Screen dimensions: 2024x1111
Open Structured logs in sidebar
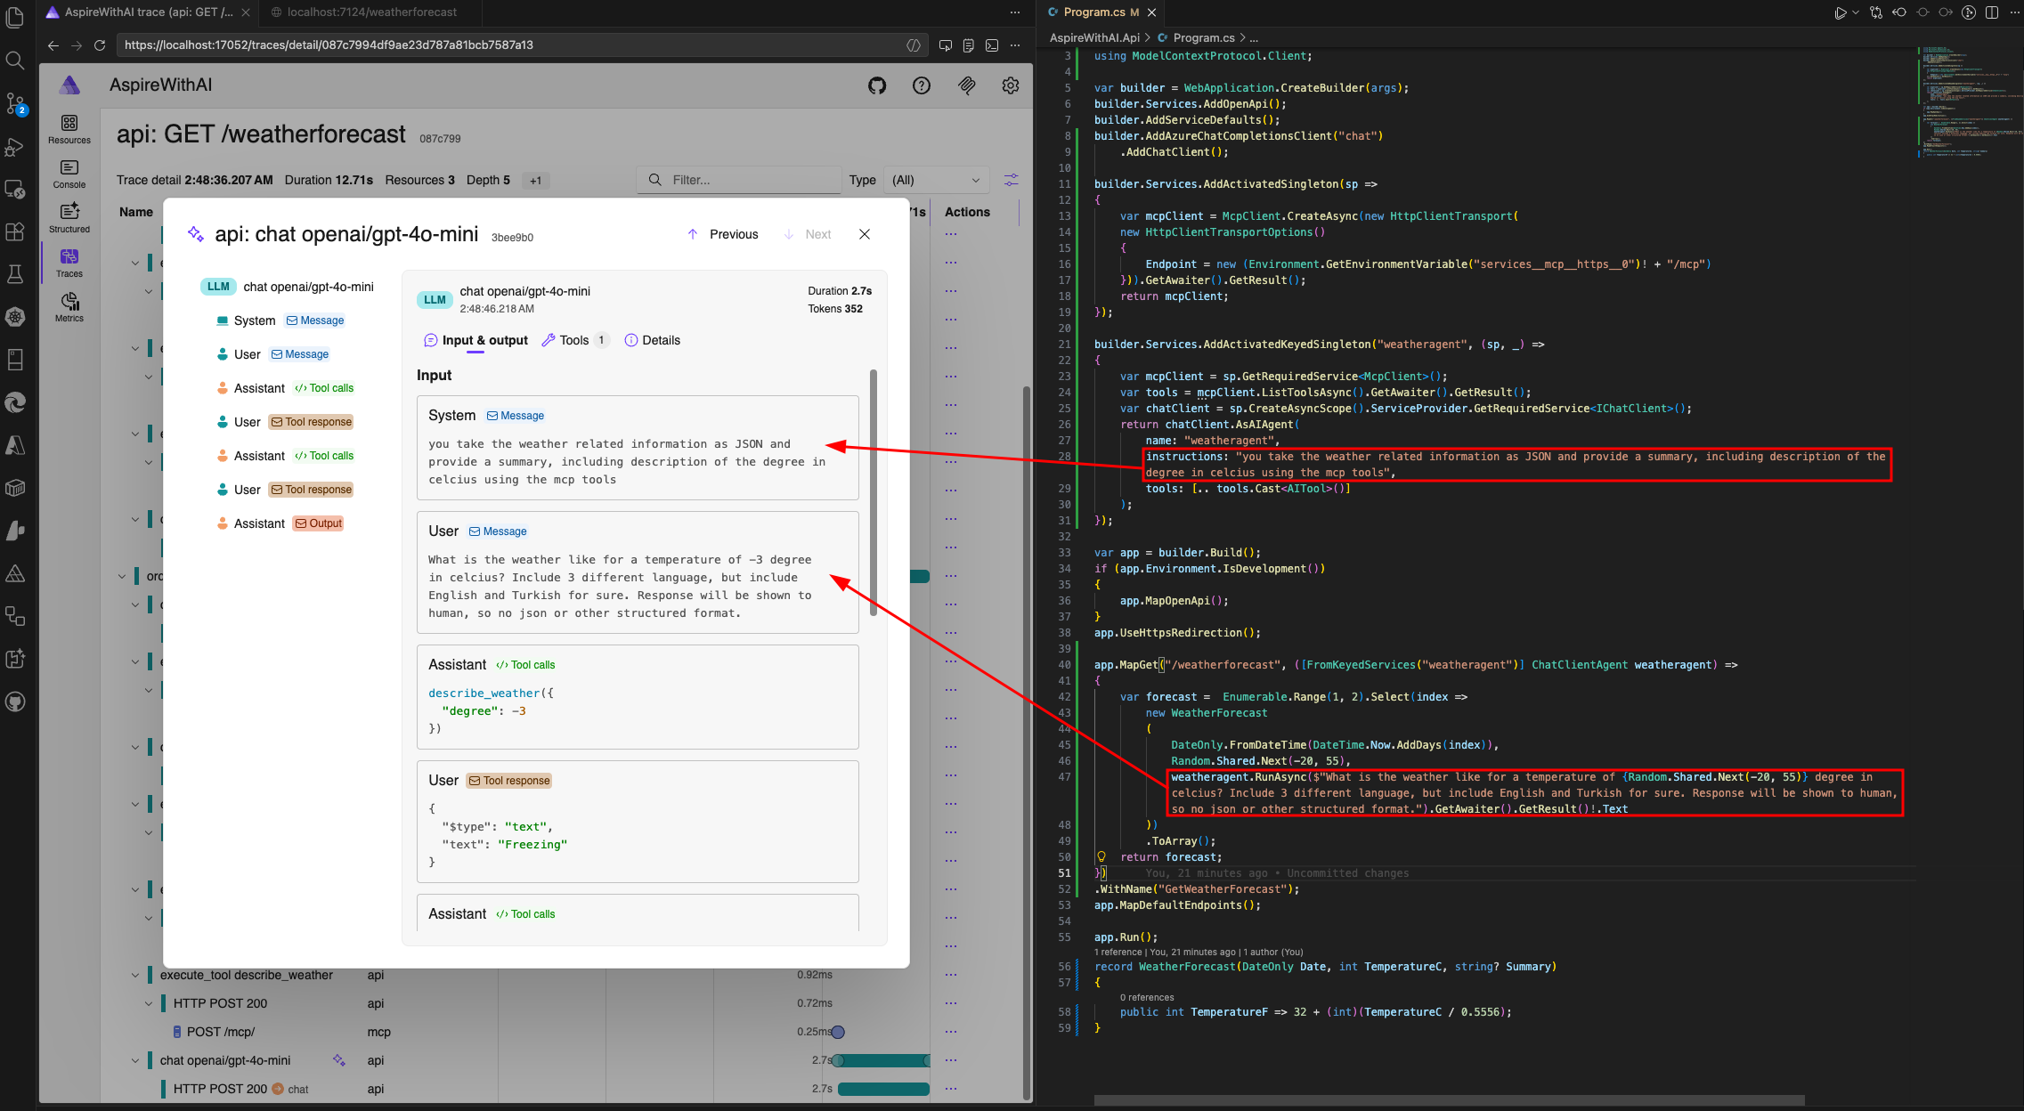(x=69, y=217)
